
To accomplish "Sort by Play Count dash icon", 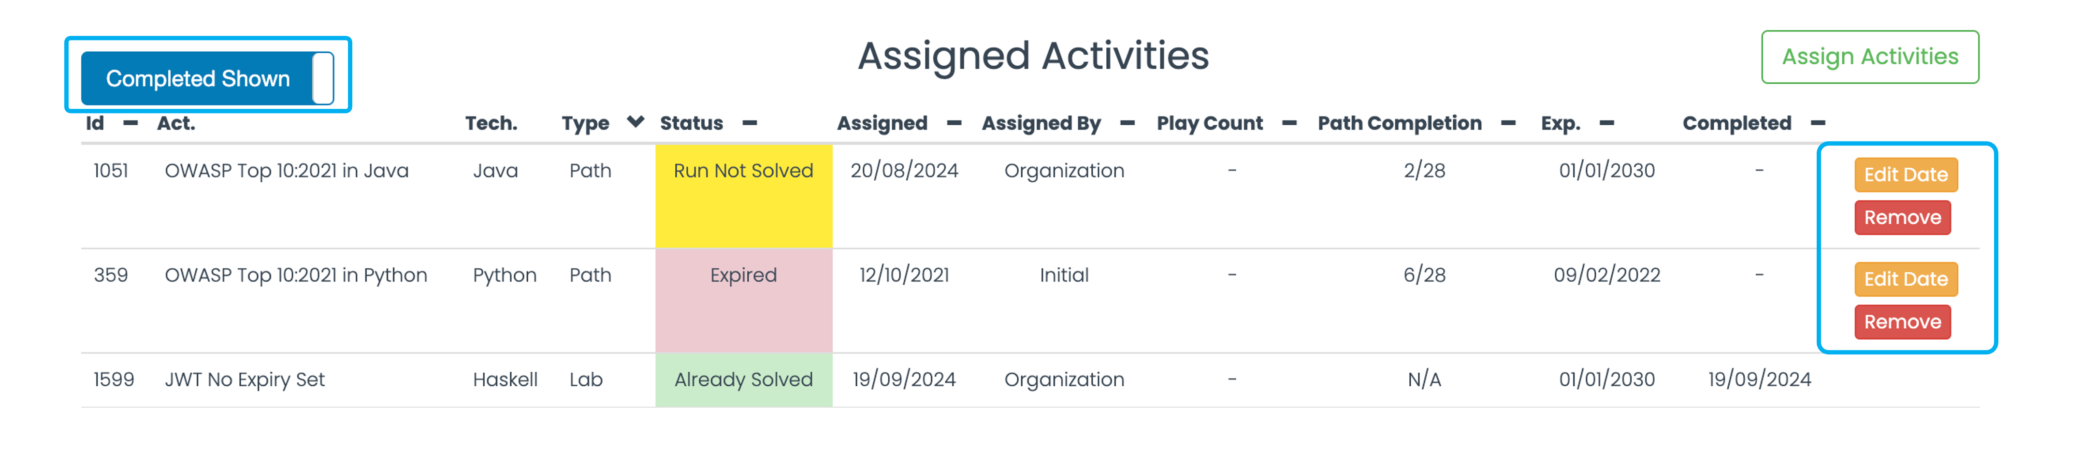I will (x=1289, y=124).
